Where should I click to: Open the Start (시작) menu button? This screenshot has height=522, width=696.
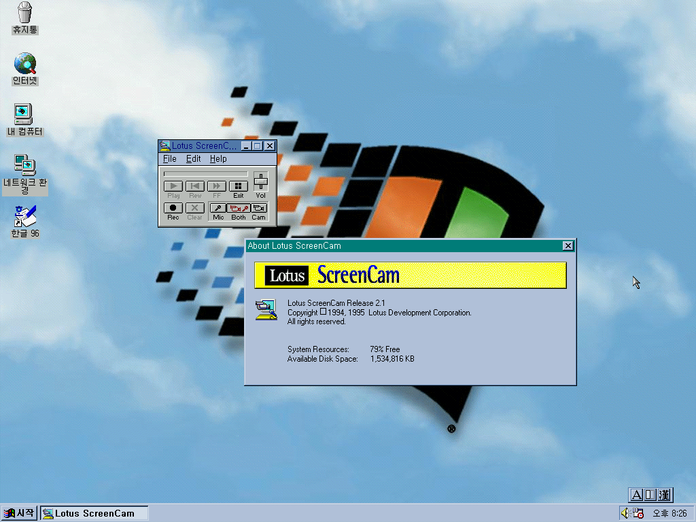(18, 513)
